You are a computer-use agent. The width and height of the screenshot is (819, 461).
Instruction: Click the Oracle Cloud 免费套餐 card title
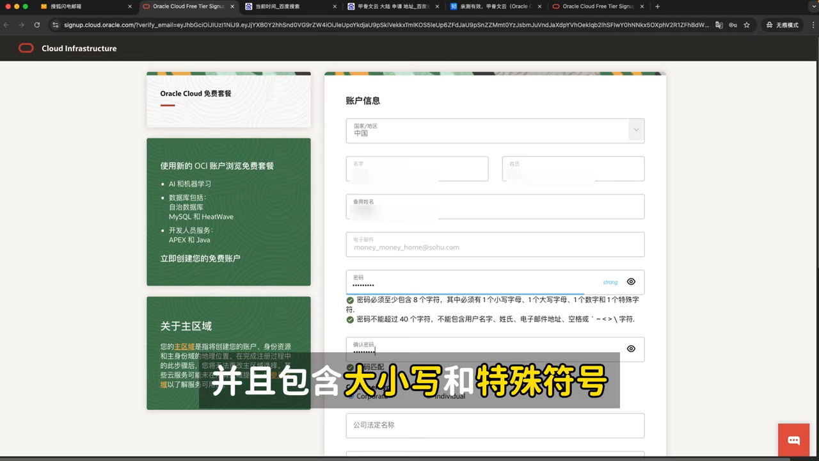coord(196,93)
